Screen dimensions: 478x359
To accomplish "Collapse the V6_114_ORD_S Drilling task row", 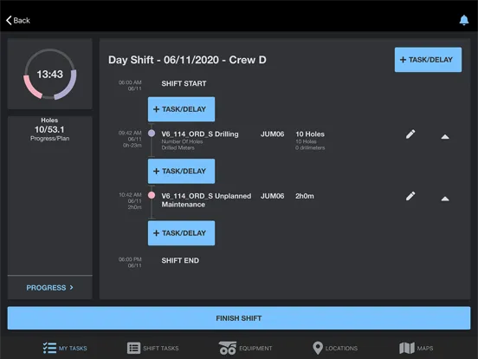I will point(445,136).
